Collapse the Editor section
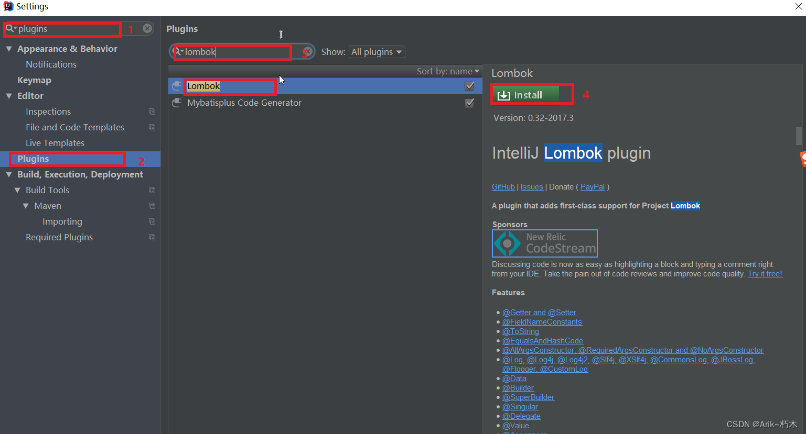The width and height of the screenshot is (806, 434). coord(9,96)
